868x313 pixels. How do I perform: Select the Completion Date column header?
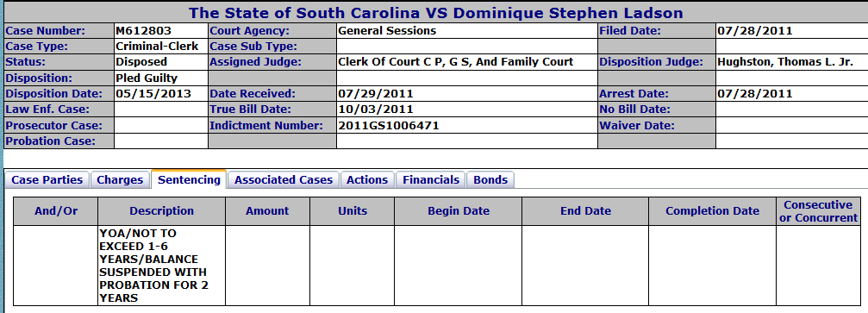[x=713, y=211]
